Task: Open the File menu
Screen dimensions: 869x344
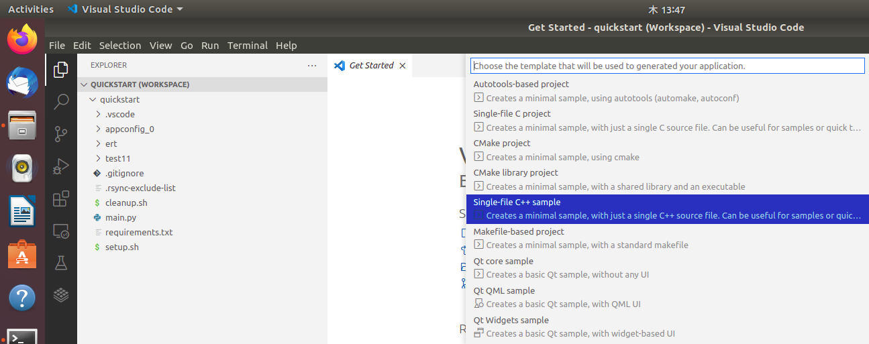Action: [57, 46]
